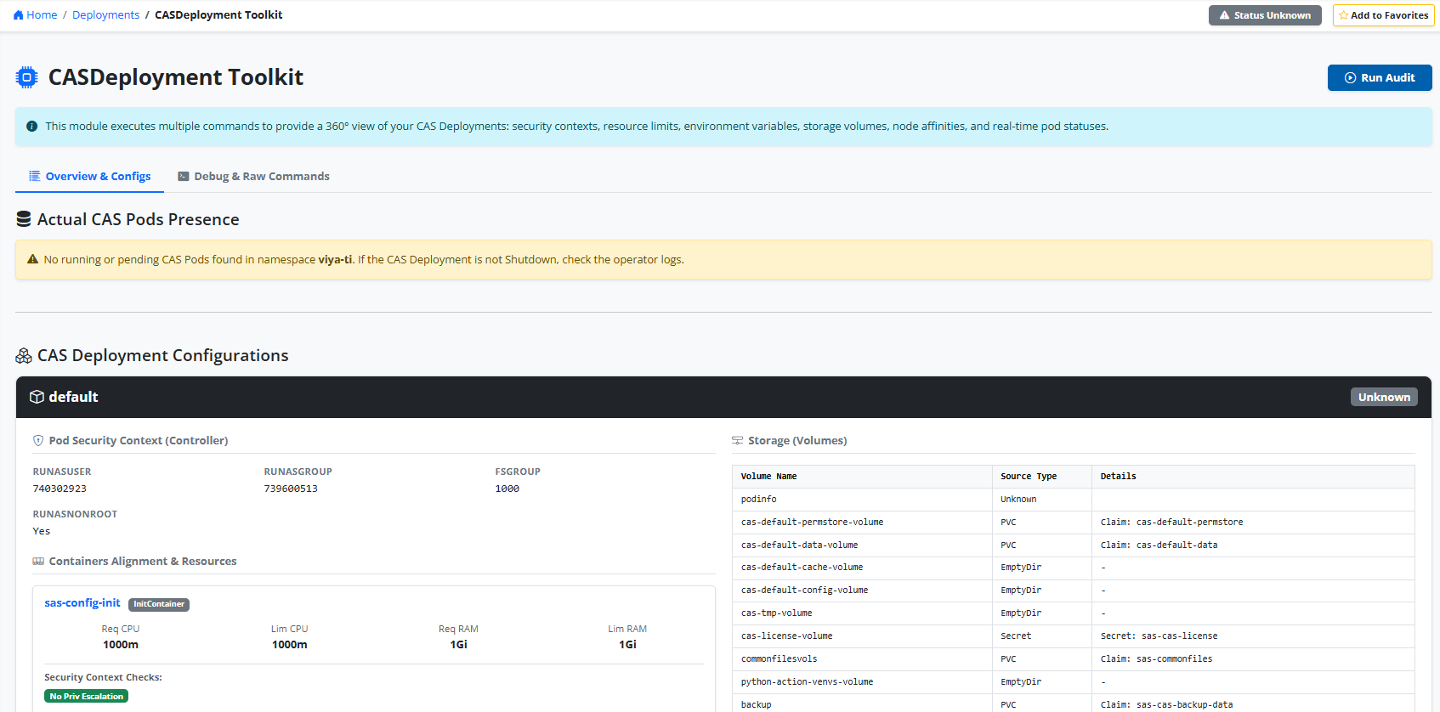1440x712 pixels.
Task: Click the Unknown status badge
Action: click(1384, 397)
